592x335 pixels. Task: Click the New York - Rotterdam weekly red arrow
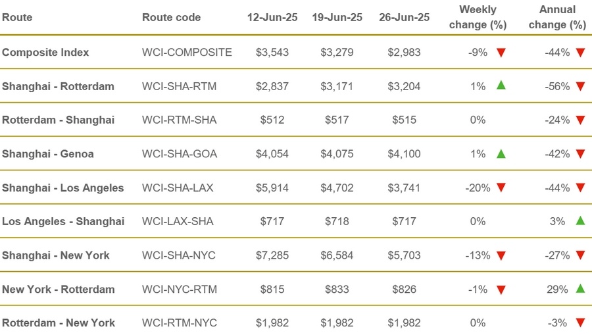pyautogui.click(x=501, y=290)
